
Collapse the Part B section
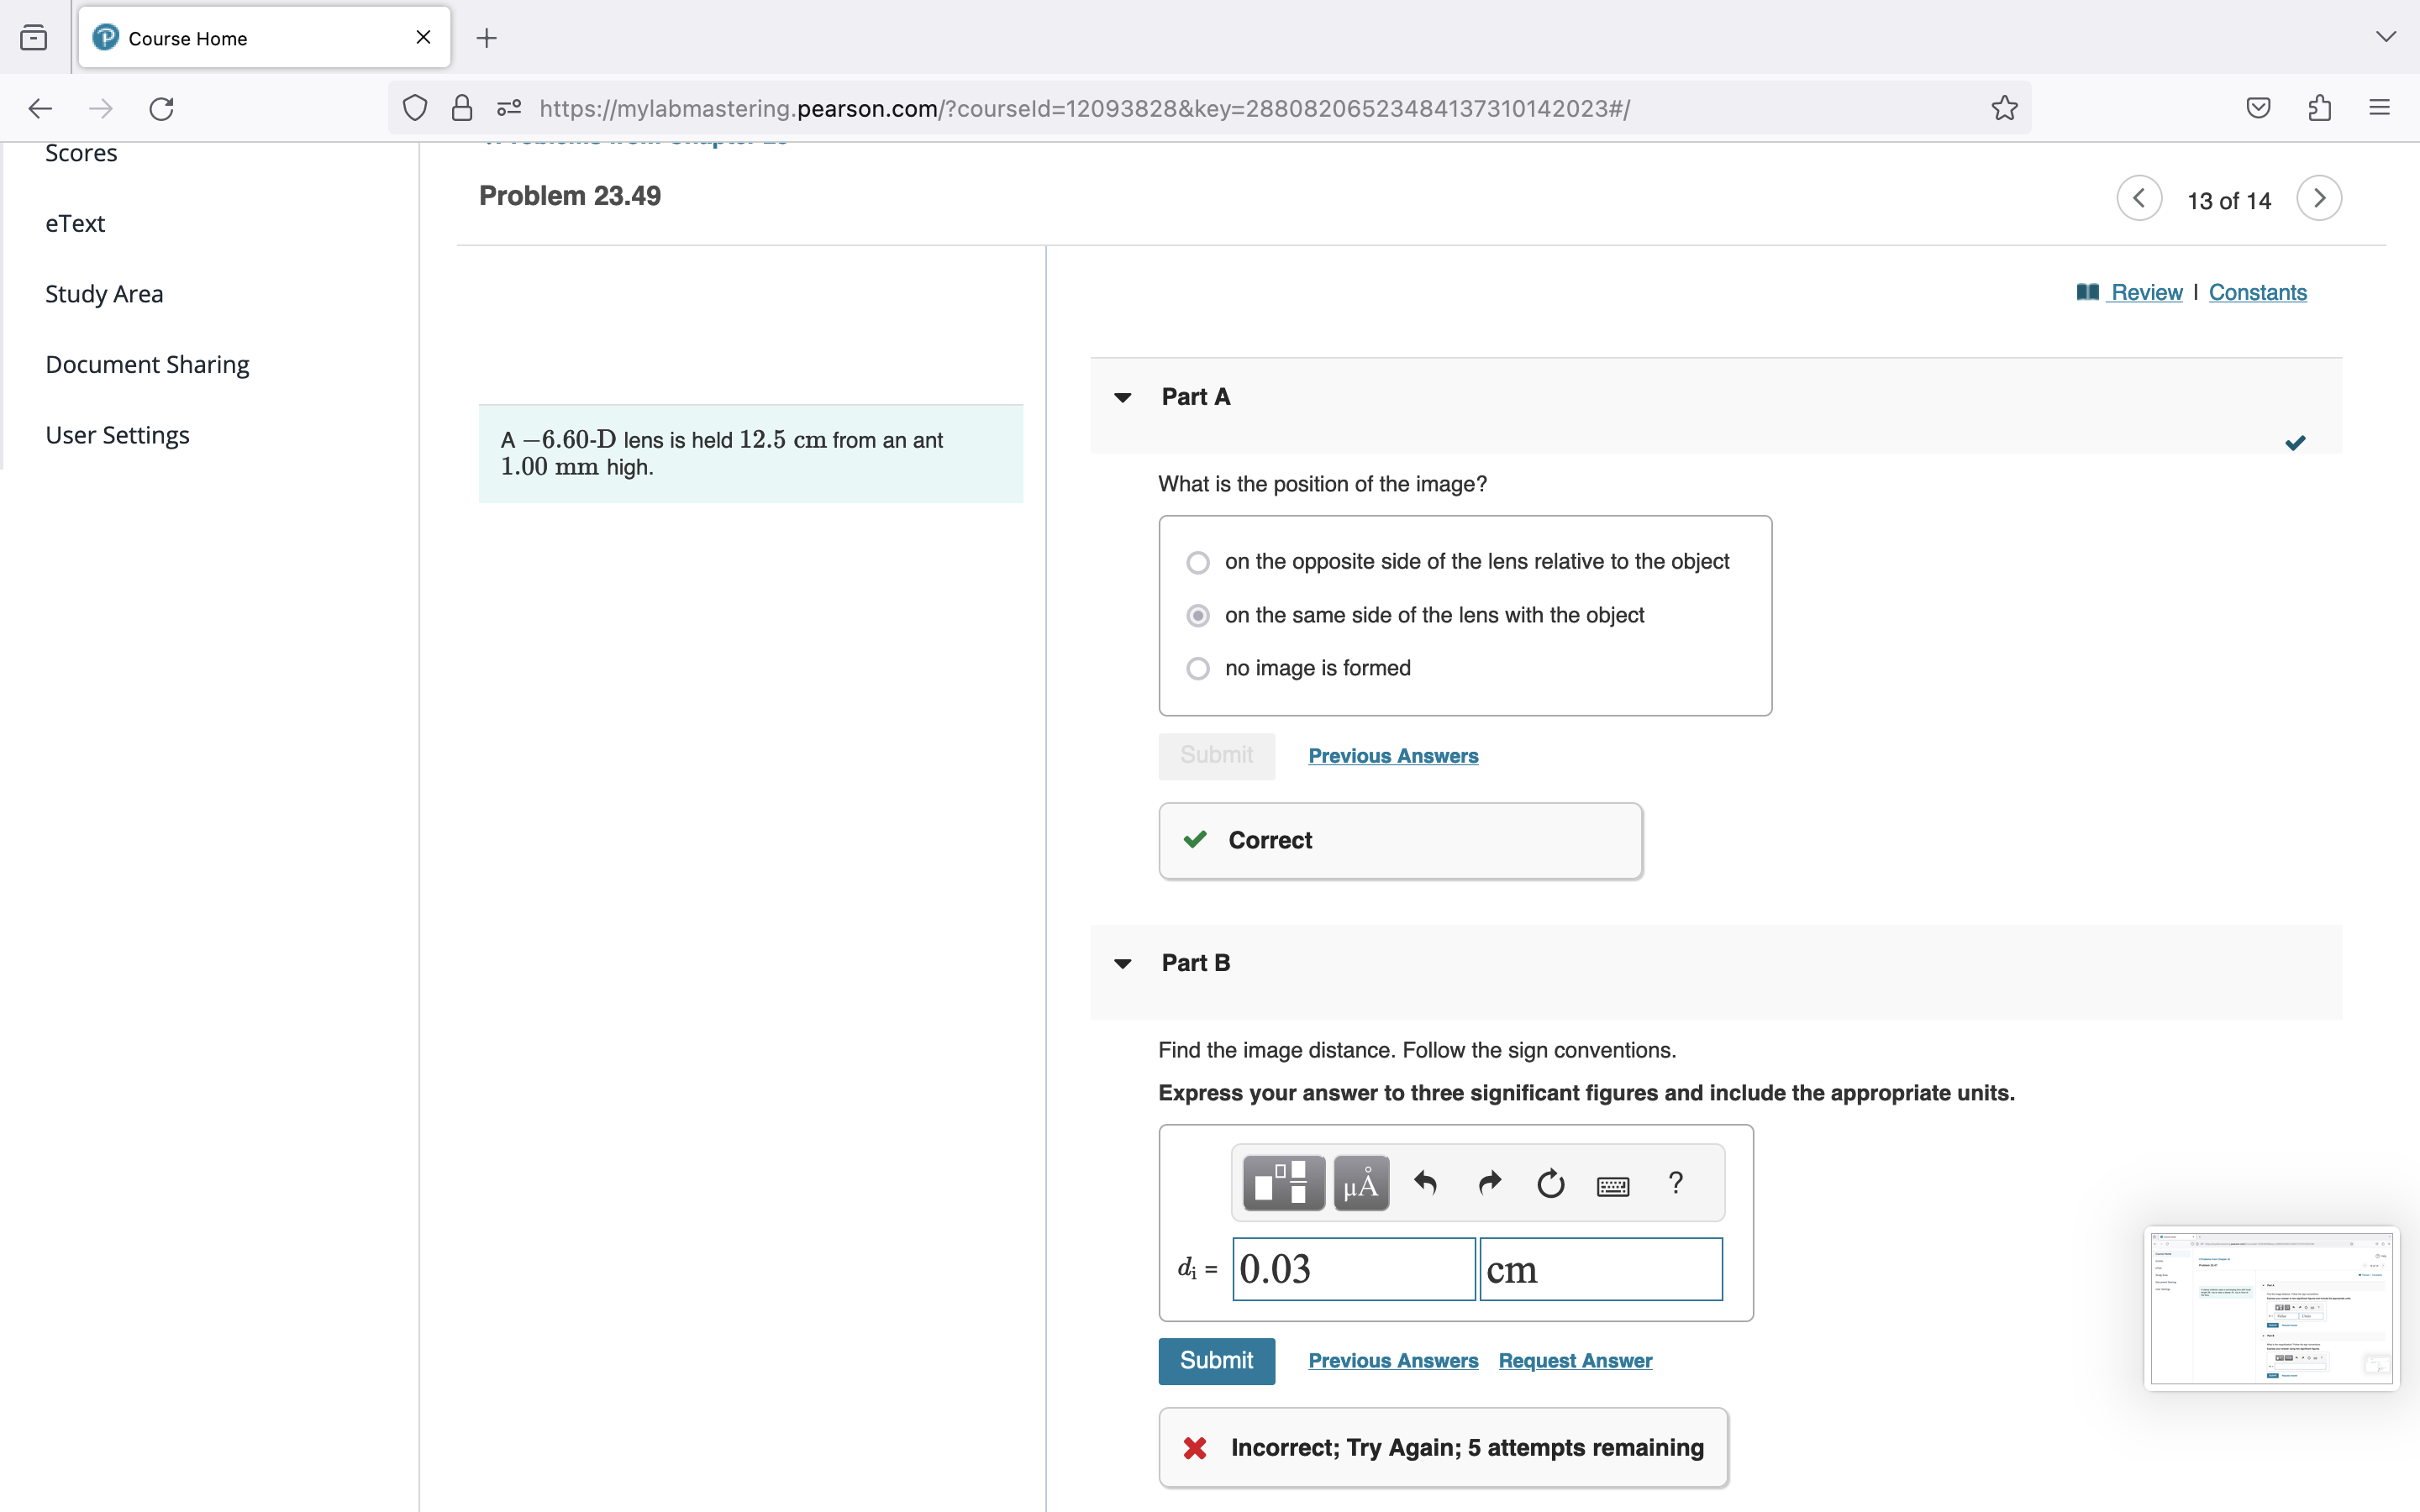pos(1122,963)
